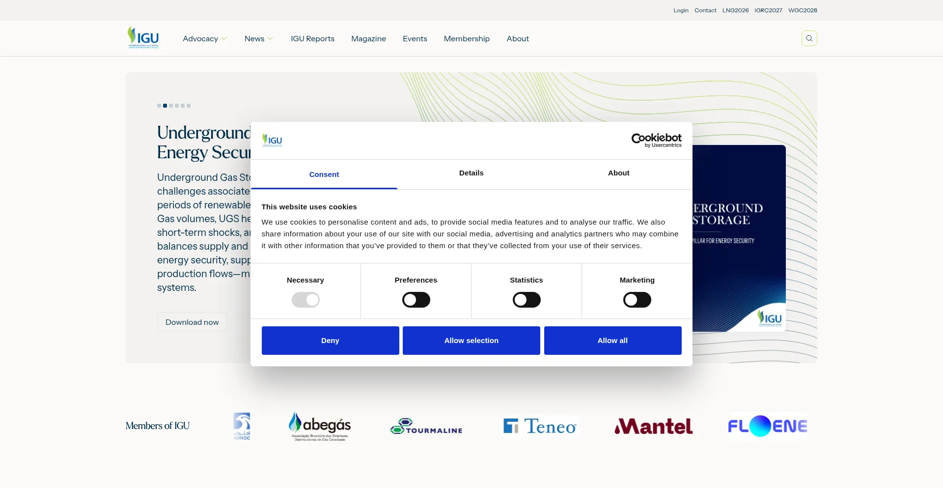The width and height of the screenshot is (943, 488).
Task: Click the Cookiebot by Usercentrics logo
Action: [x=656, y=140]
